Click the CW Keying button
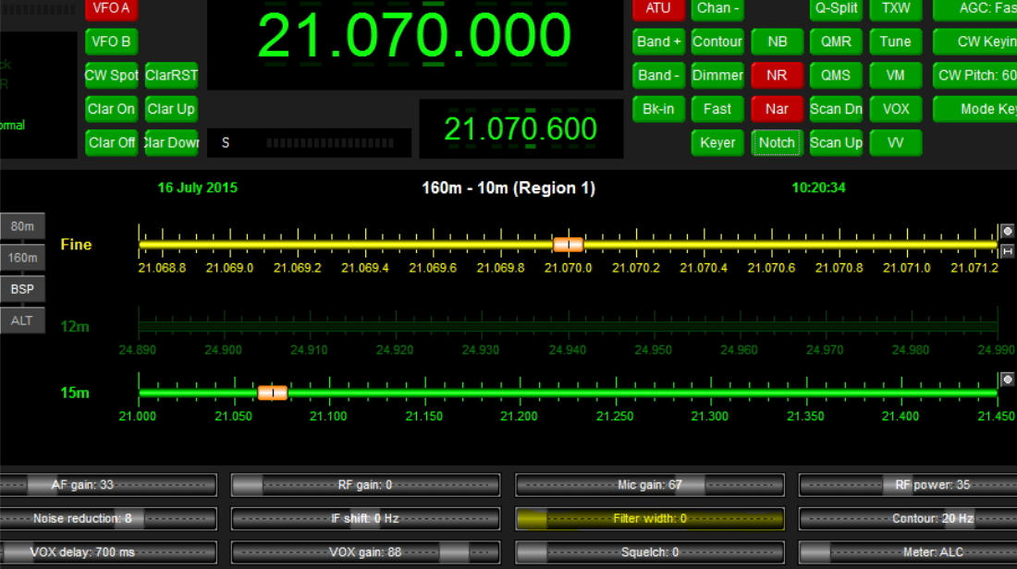1017x569 pixels. pyautogui.click(x=974, y=42)
